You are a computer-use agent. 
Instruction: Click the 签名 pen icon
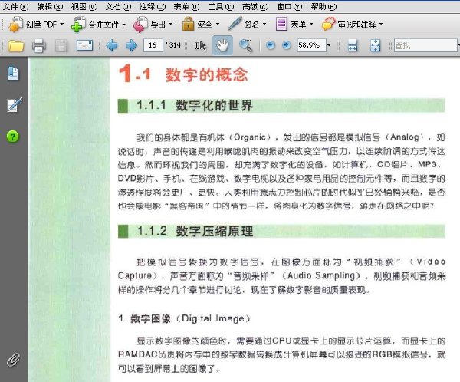click(x=235, y=24)
